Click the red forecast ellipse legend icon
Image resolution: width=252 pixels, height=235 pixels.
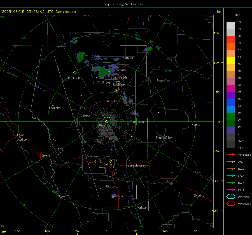tap(231, 203)
